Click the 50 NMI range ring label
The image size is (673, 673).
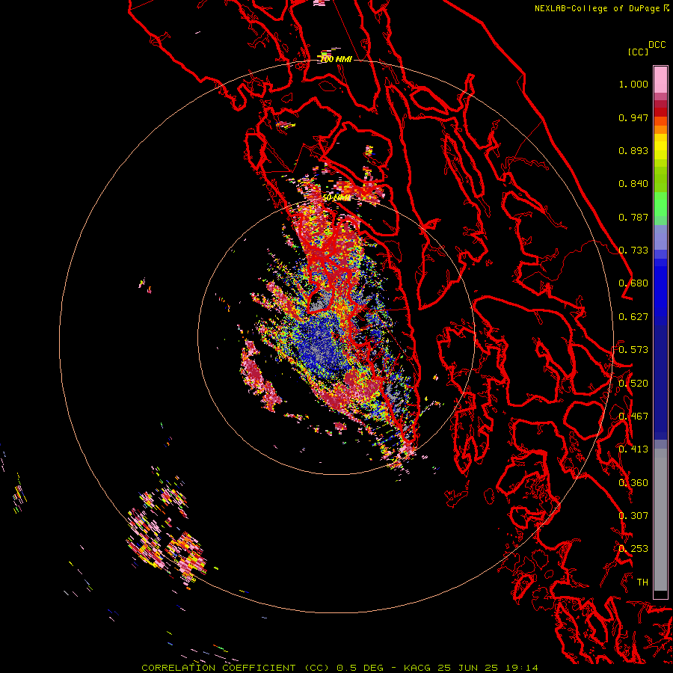[x=336, y=198]
